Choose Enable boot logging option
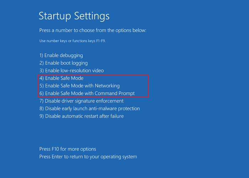The width and height of the screenshot is (249, 178). pos(63,63)
